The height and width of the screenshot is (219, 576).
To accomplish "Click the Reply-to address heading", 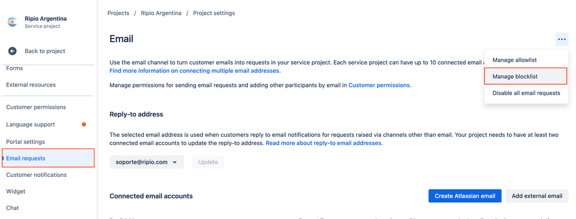I will (x=136, y=114).
